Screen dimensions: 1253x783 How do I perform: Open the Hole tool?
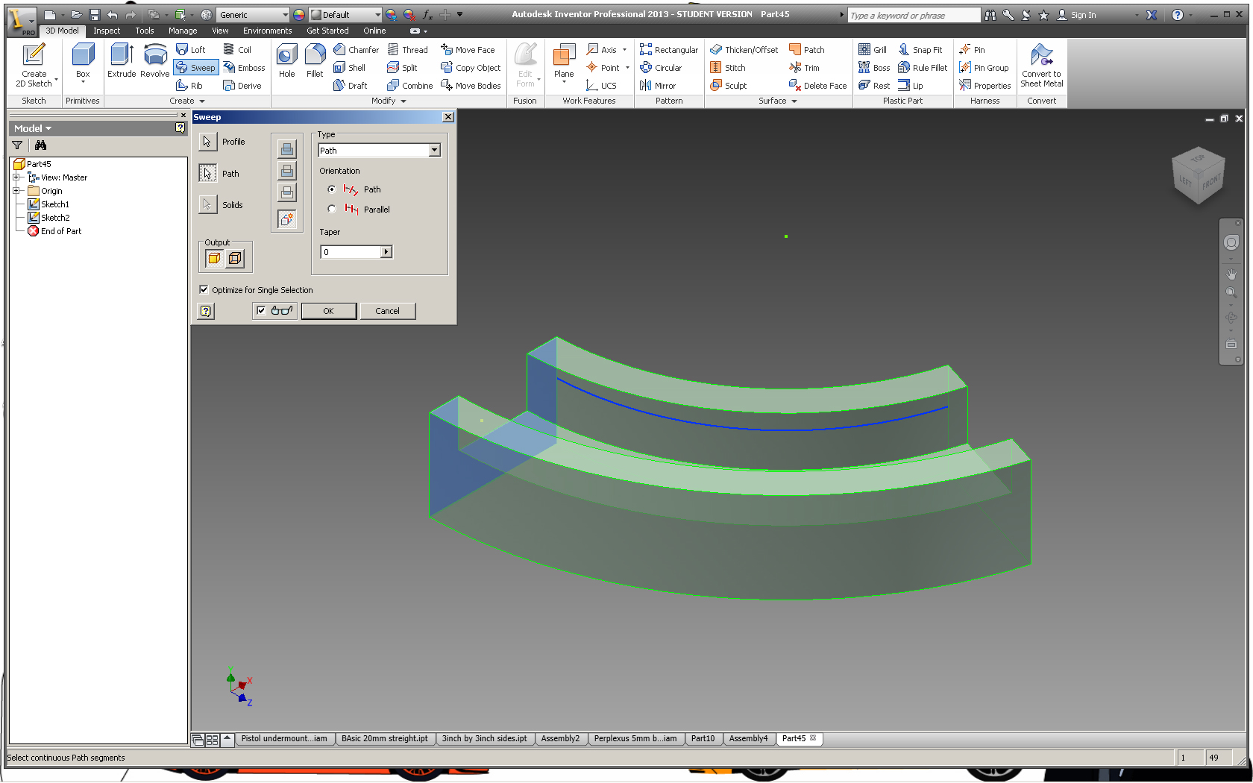286,60
